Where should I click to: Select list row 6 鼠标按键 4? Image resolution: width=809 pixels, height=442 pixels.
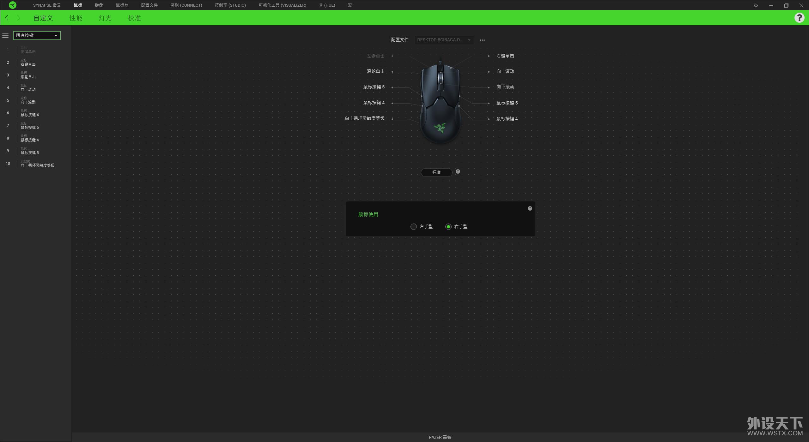pos(35,113)
